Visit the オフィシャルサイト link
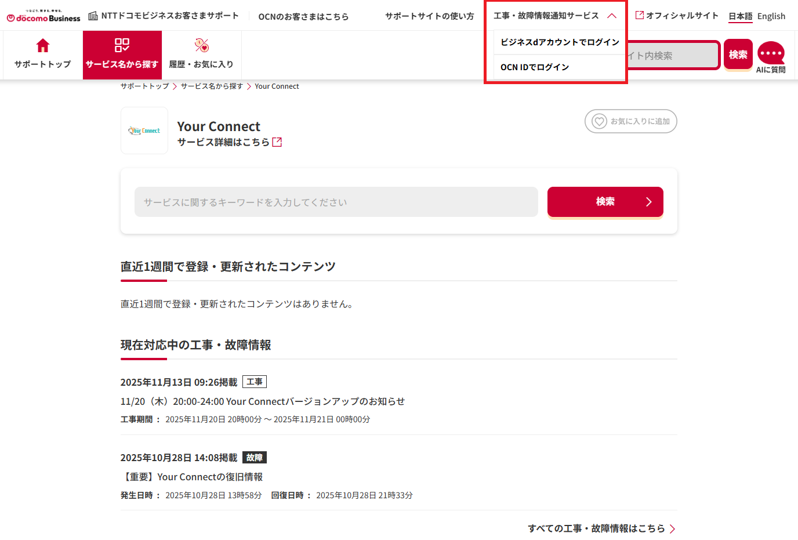Image resolution: width=798 pixels, height=540 pixels. (682, 16)
